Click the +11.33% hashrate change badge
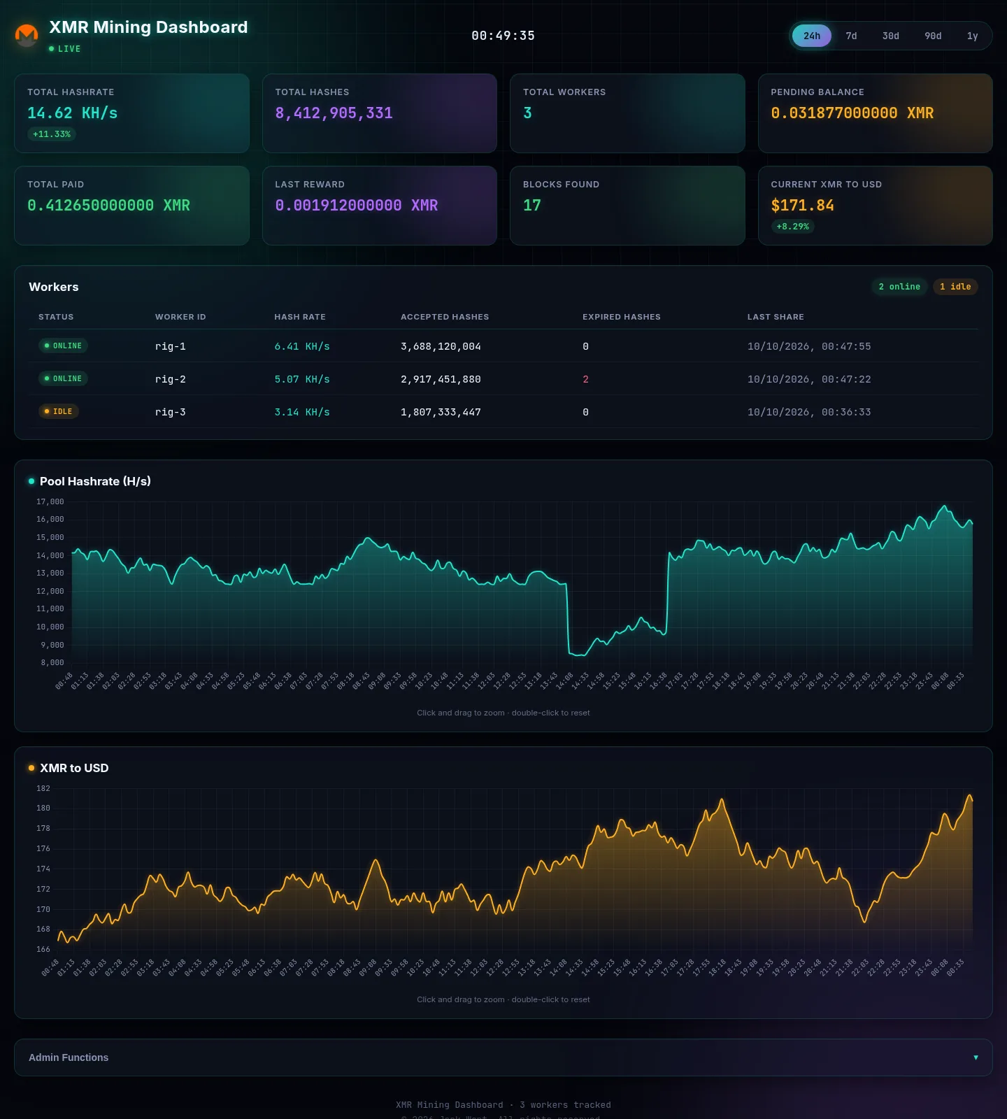The height and width of the screenshot is (1119, 1007). 52,134
